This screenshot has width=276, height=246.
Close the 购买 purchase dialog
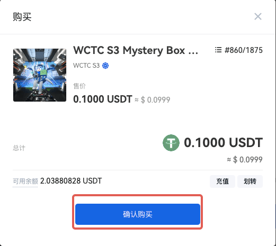258,16
